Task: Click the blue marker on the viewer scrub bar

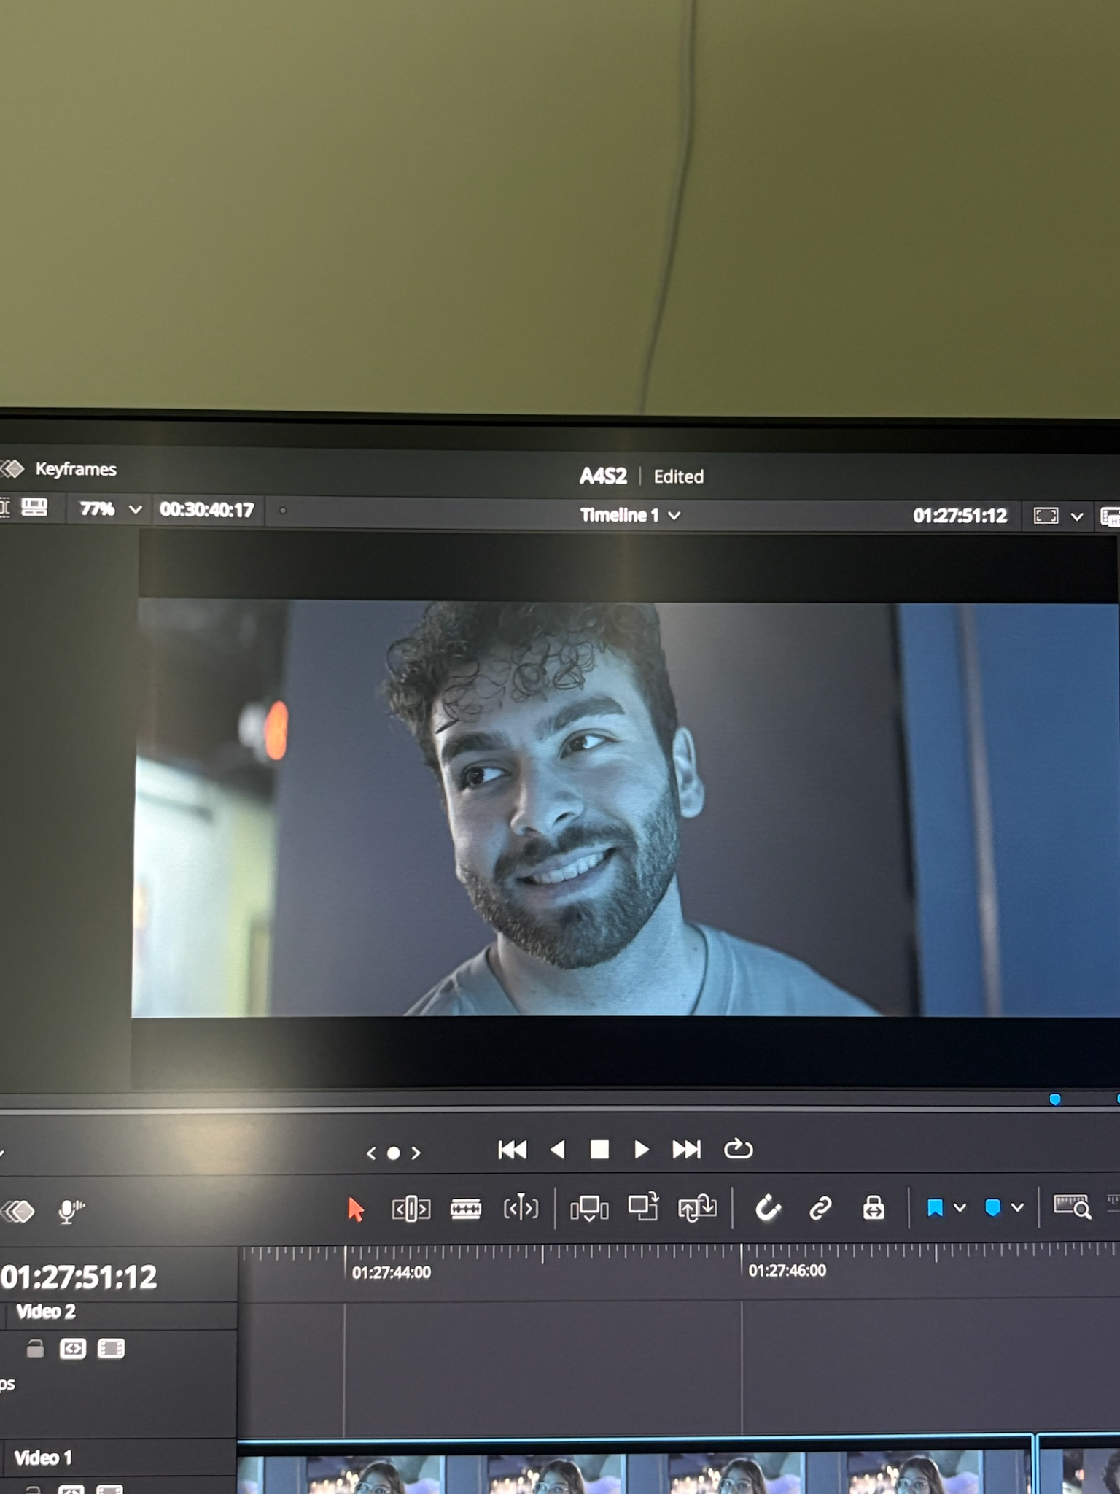Action: (x=1054, y=1099)
